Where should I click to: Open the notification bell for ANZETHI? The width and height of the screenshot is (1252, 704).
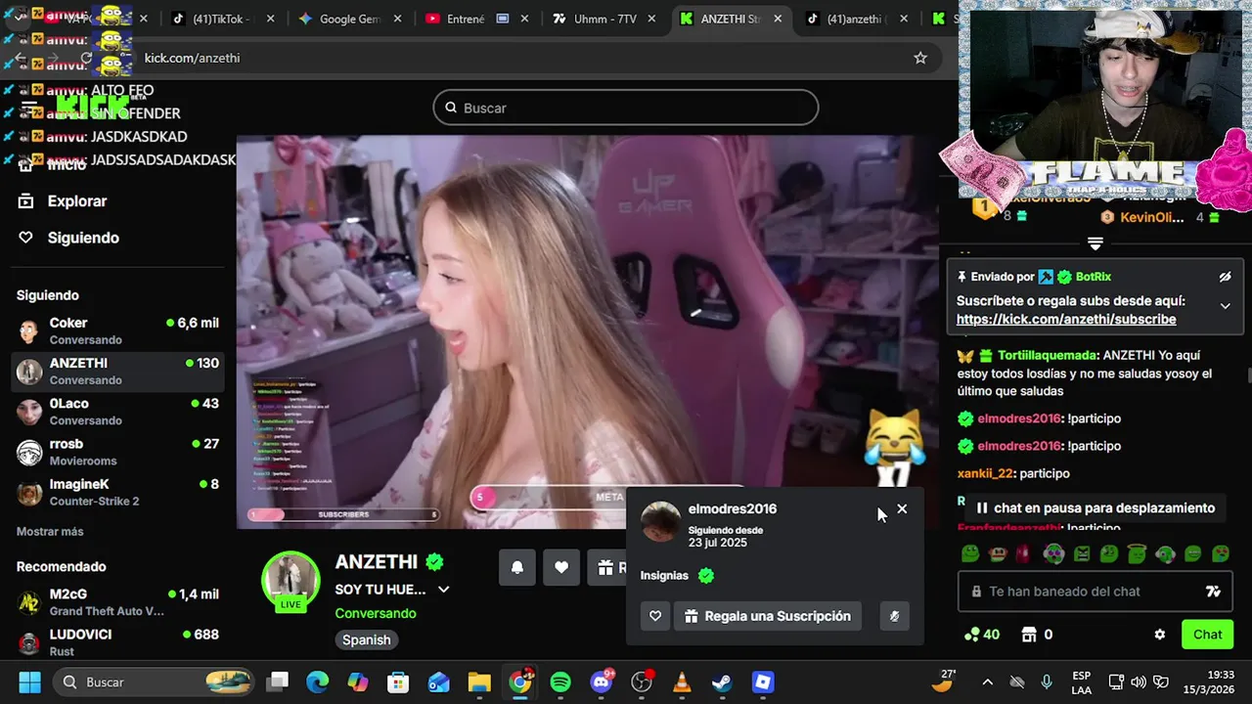click(x=517, y=567)
